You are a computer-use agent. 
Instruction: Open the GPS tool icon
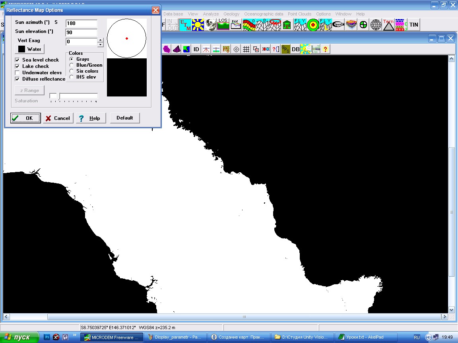(x=286, y=49)
